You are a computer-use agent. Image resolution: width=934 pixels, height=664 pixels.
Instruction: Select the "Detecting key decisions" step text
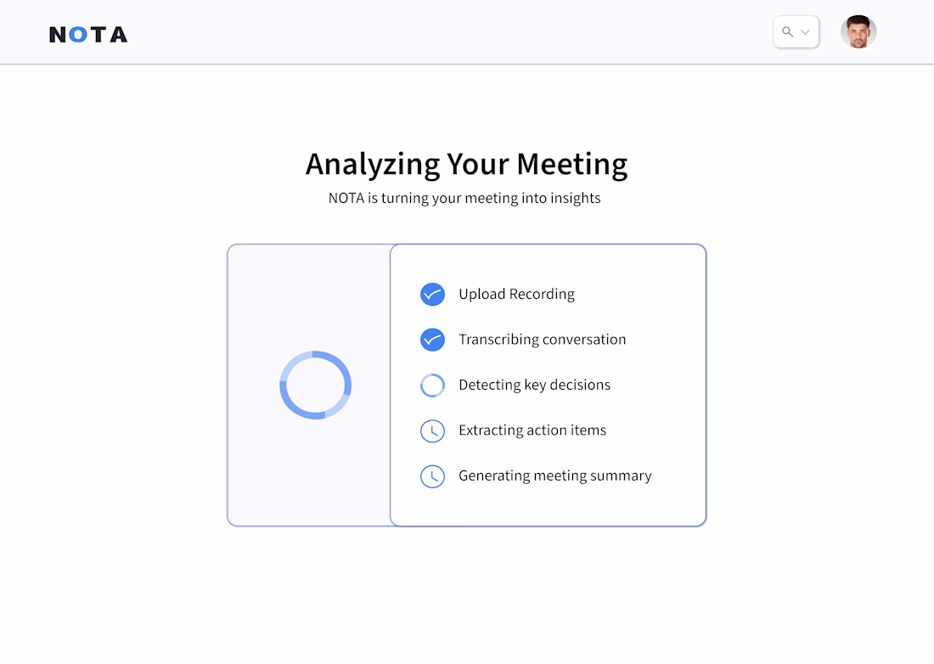(534, 385)
